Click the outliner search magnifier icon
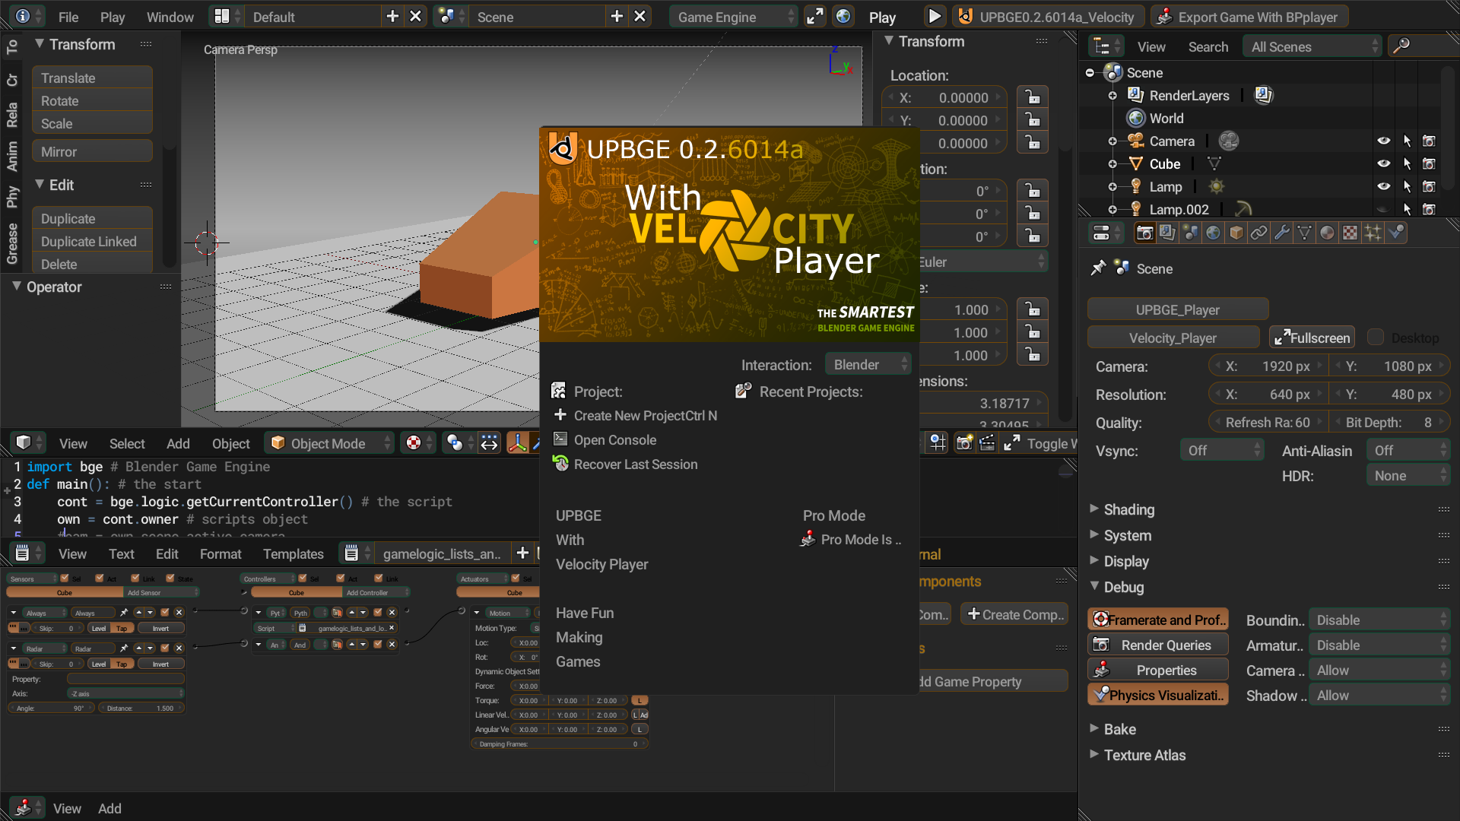This screenshot has width=1460, height=821. (1401, 46)
